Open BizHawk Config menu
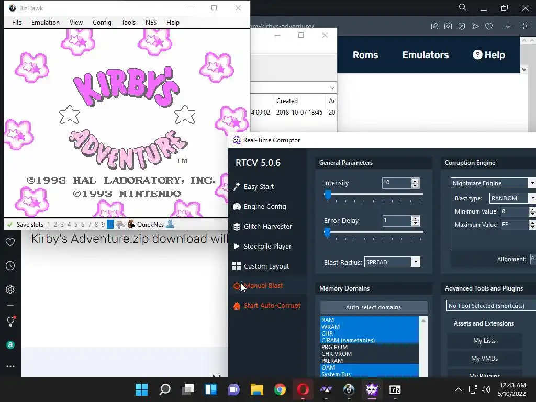536x402 pixels. (x=102, y=22)
